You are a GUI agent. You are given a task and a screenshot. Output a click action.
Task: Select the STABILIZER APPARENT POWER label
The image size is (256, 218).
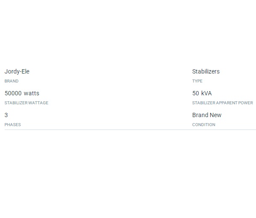click(223, 103)
